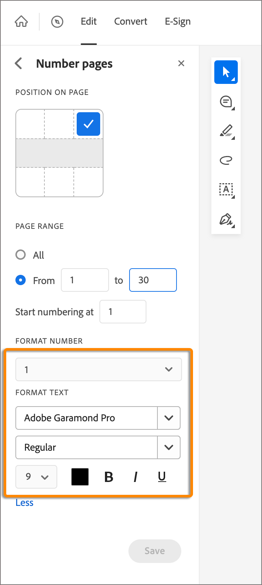
Task: Select the arrow selection tool
Action: click(226, 72)
